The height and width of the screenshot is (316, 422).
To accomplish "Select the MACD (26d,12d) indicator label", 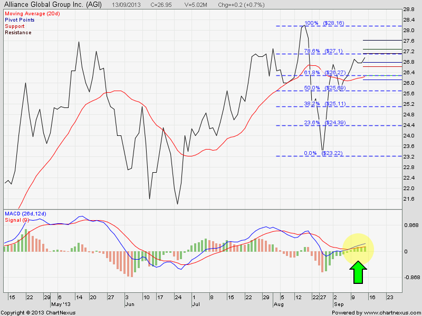I will click(25, 214).
